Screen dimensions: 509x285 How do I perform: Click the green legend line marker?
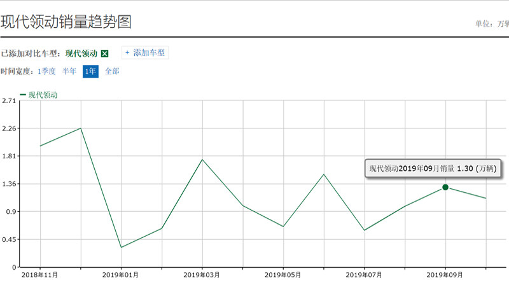coord(23,95)
